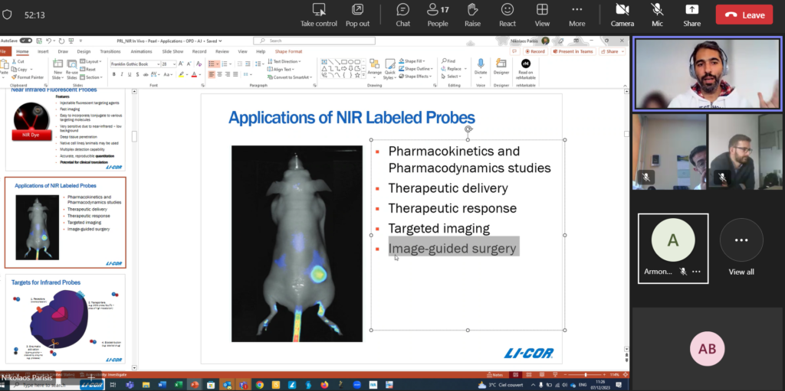Click the Reset slide button
The width and height of the screenshot is (785, 391).
89,70
